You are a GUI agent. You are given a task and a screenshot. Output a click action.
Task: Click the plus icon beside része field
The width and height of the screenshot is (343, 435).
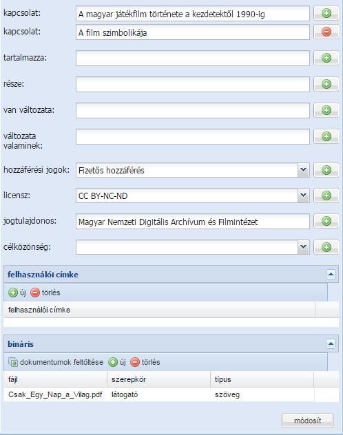coord(326,84)
